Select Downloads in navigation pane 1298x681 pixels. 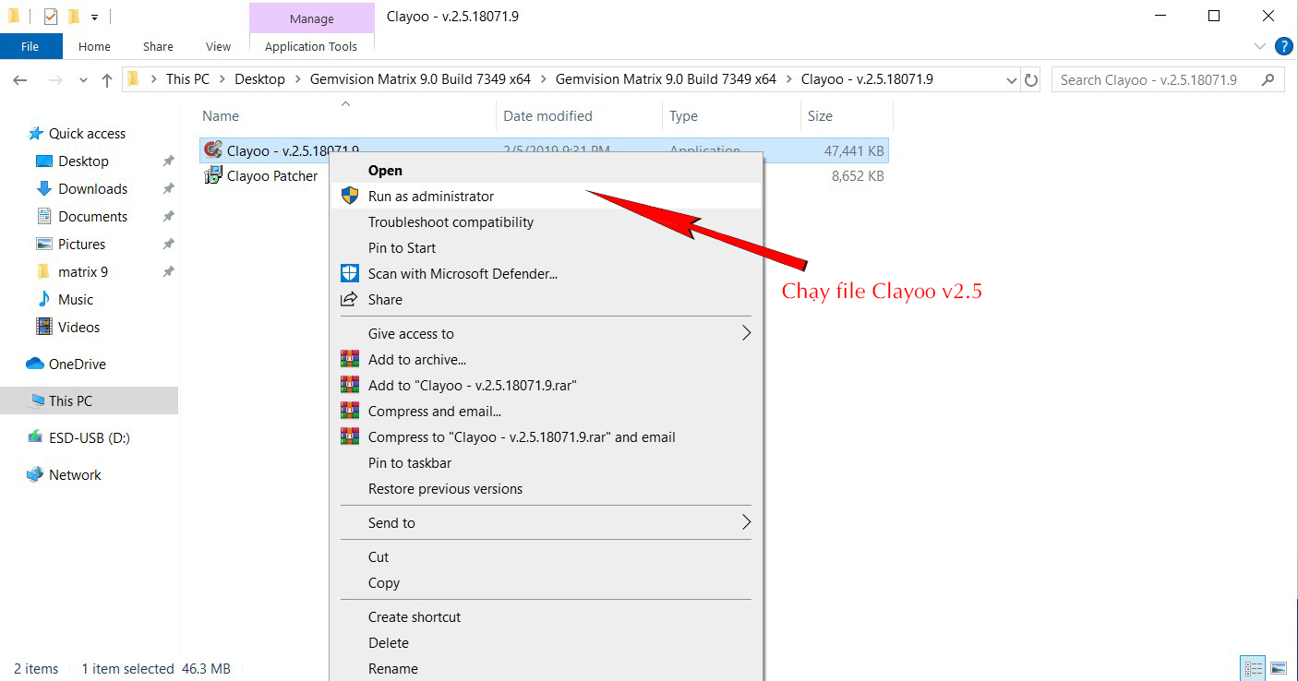click(x=92, y=189)
